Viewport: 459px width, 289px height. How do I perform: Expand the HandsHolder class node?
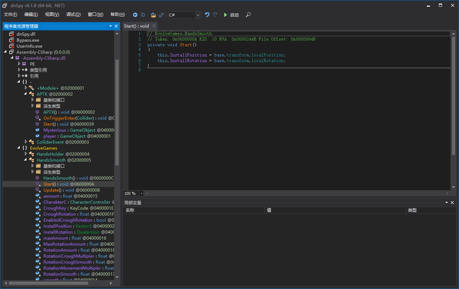26,154
